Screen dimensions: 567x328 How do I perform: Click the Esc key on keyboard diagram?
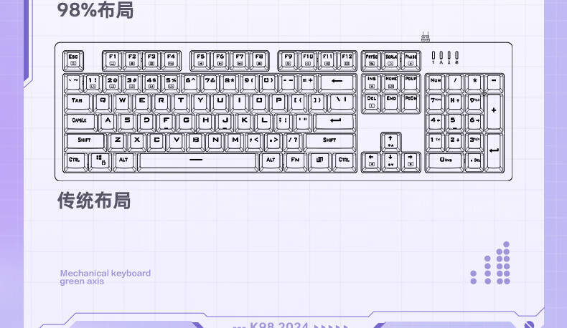(73, 59)
